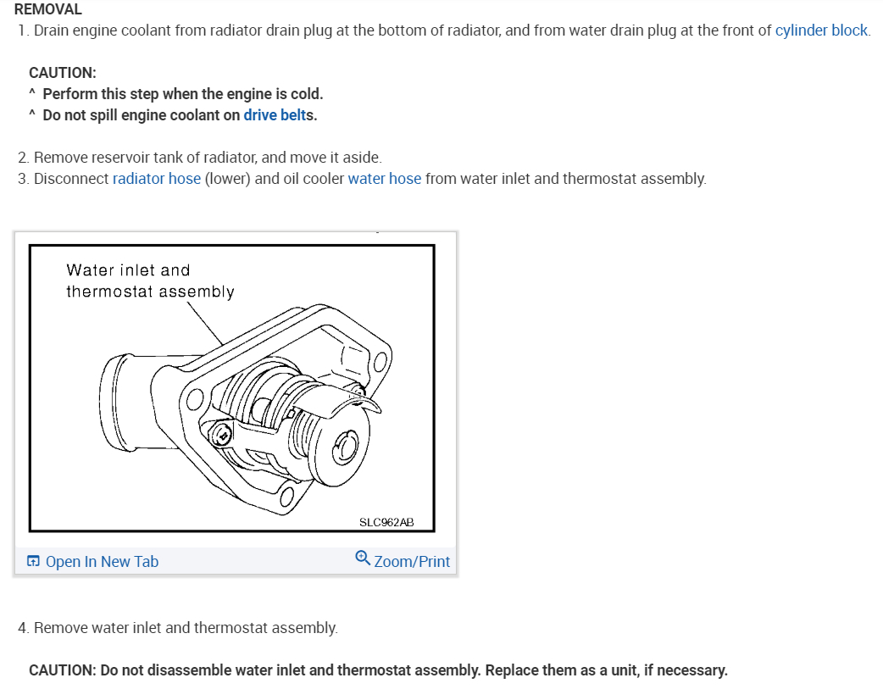Click the 'Perform this step when the engine is cold' line
The height and width of the screenshot is (689, 883).
(x=182, y=94)
